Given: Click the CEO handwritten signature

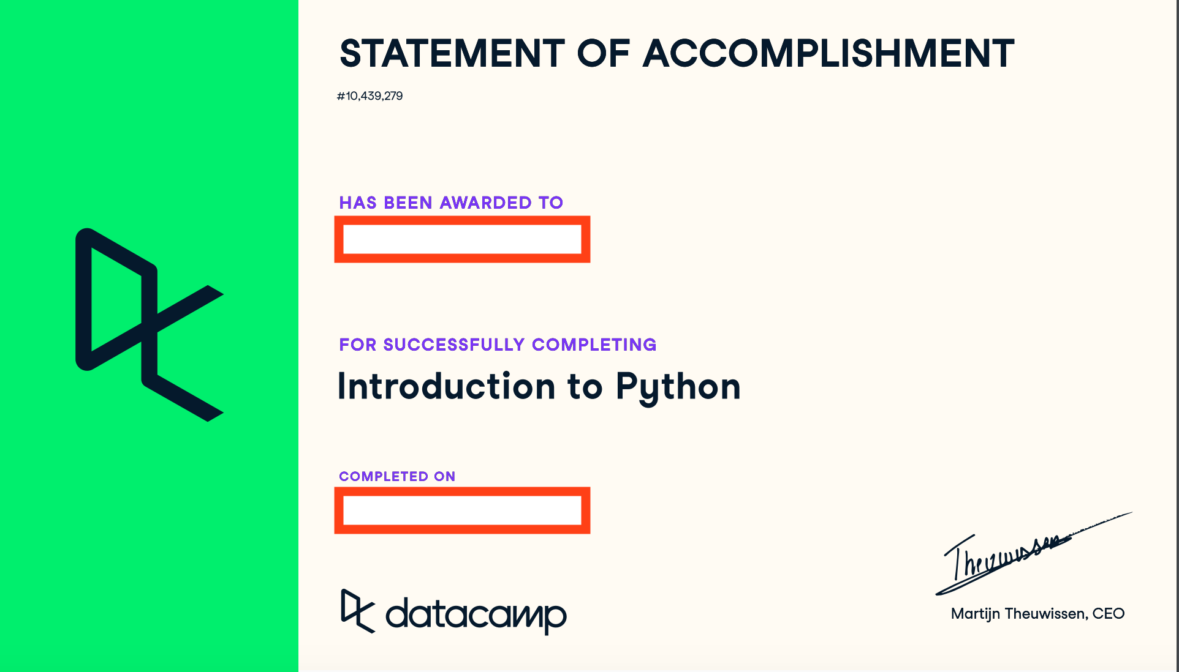Looking at the screenshot, I should [1033, 555].
